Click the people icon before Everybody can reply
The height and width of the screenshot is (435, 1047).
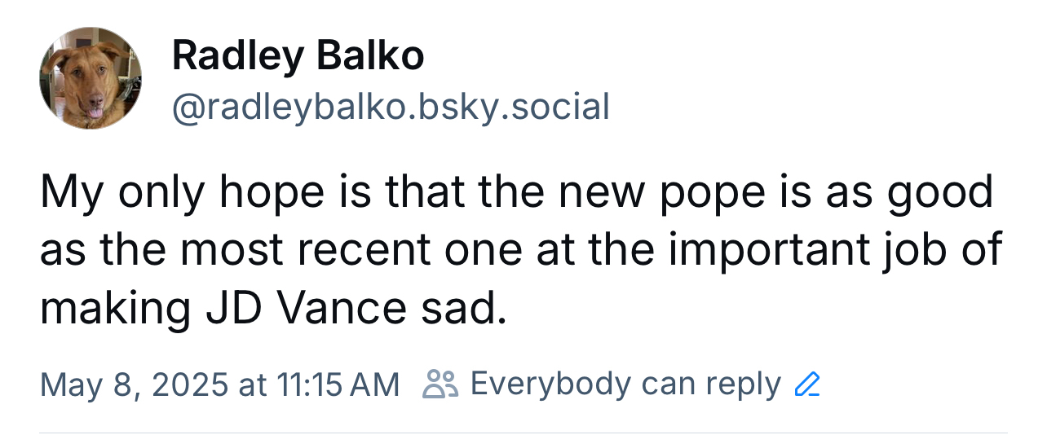(x=441, y=384)
